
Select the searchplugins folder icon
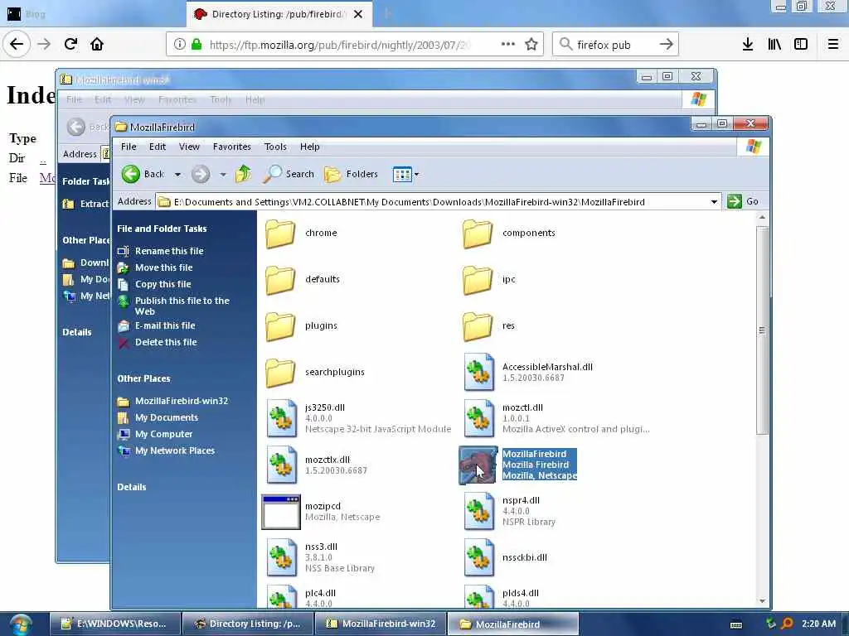click(280, 373)
